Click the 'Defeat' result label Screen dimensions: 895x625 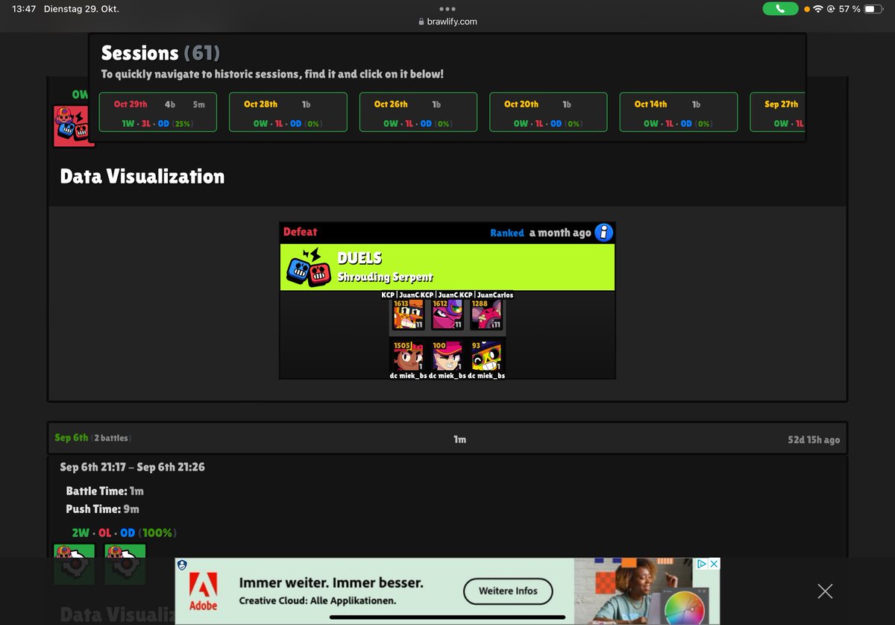coord(300,232)
